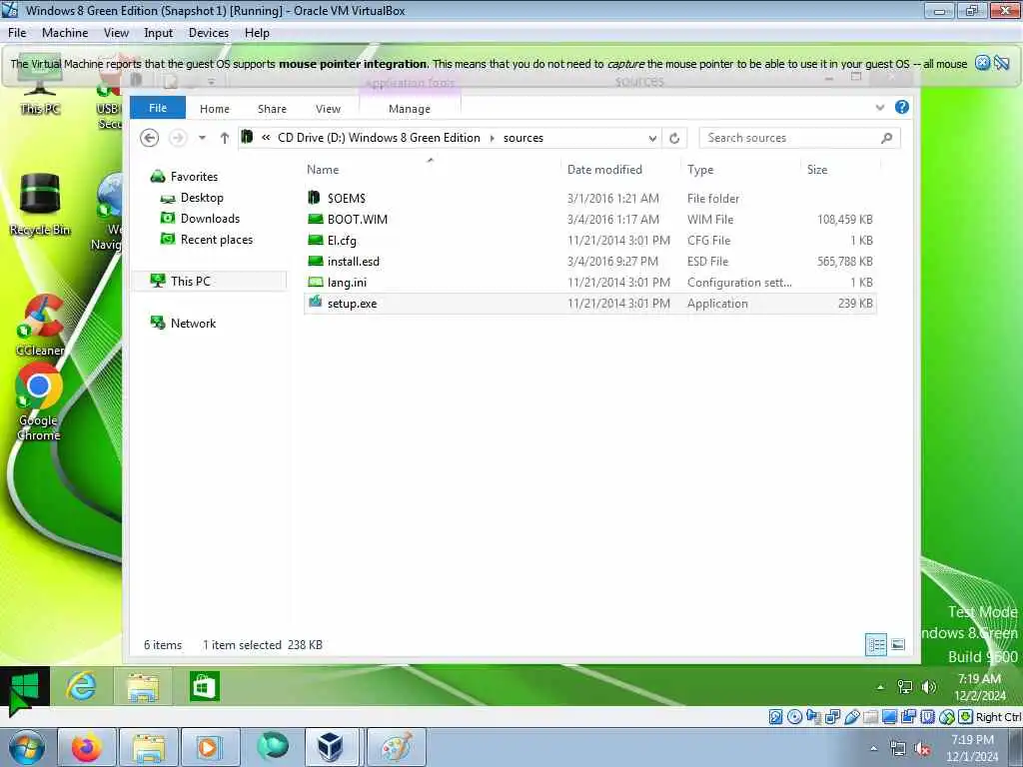Open Paint on host taskbar
Screen dimensions: 1023x767
397,747
